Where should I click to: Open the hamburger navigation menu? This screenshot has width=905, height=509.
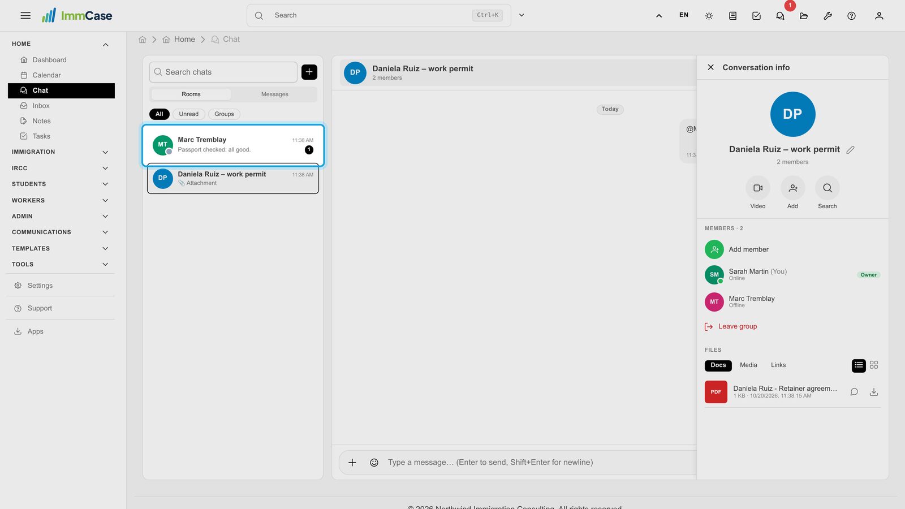25,16
